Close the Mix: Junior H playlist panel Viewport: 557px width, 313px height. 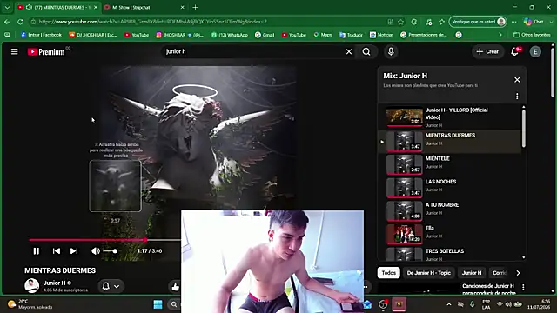(517, 80)
